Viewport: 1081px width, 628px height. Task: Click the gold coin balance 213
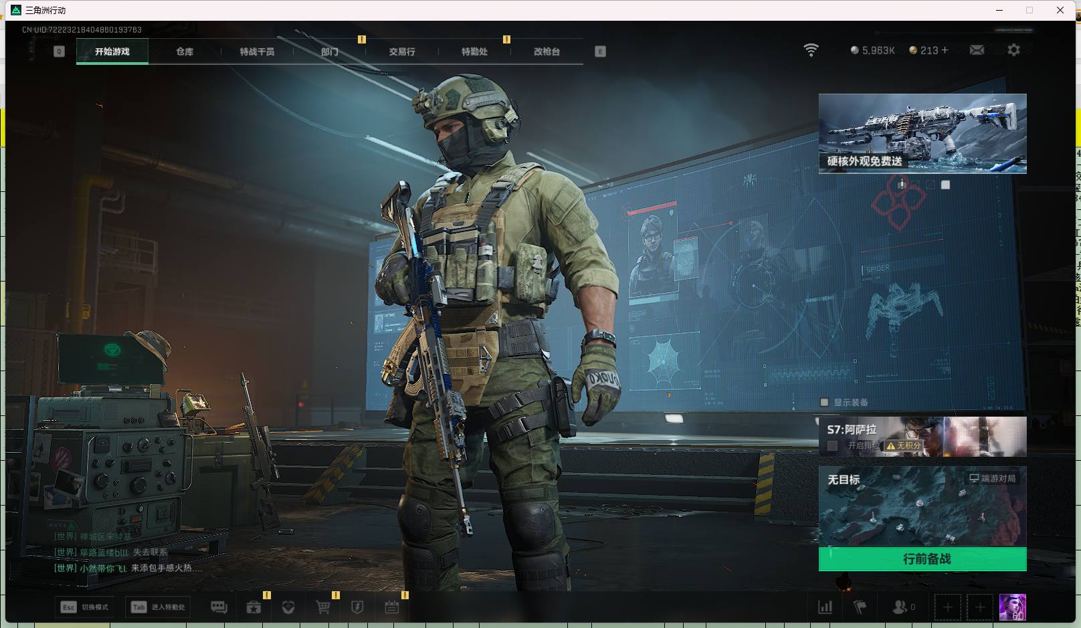click(x=924, y=50)
